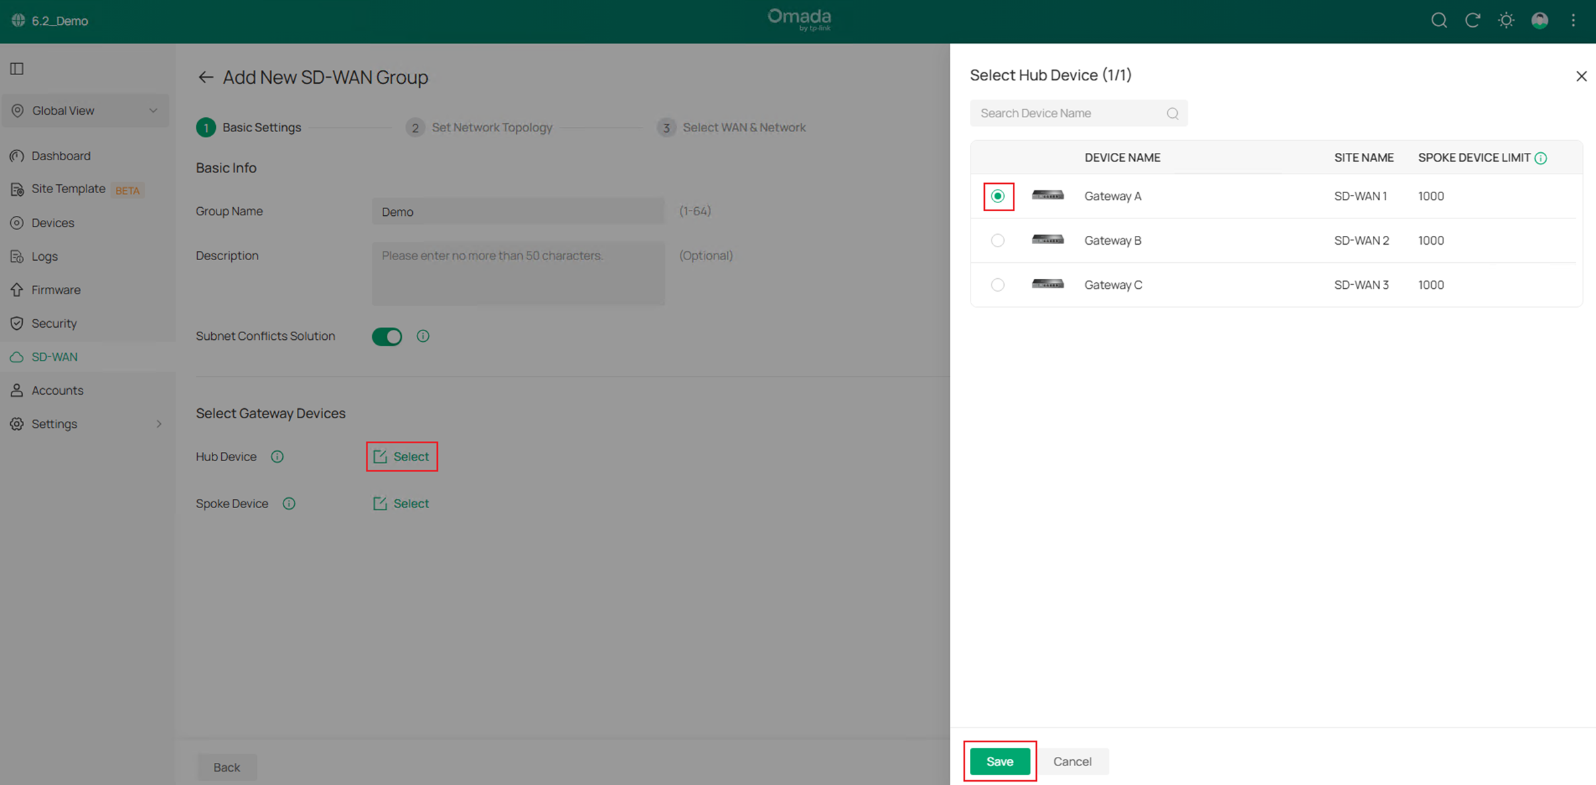Select the Gateway B radio button
The width and height of the screenshot is (1596, 785).
(x=997, y=240)
